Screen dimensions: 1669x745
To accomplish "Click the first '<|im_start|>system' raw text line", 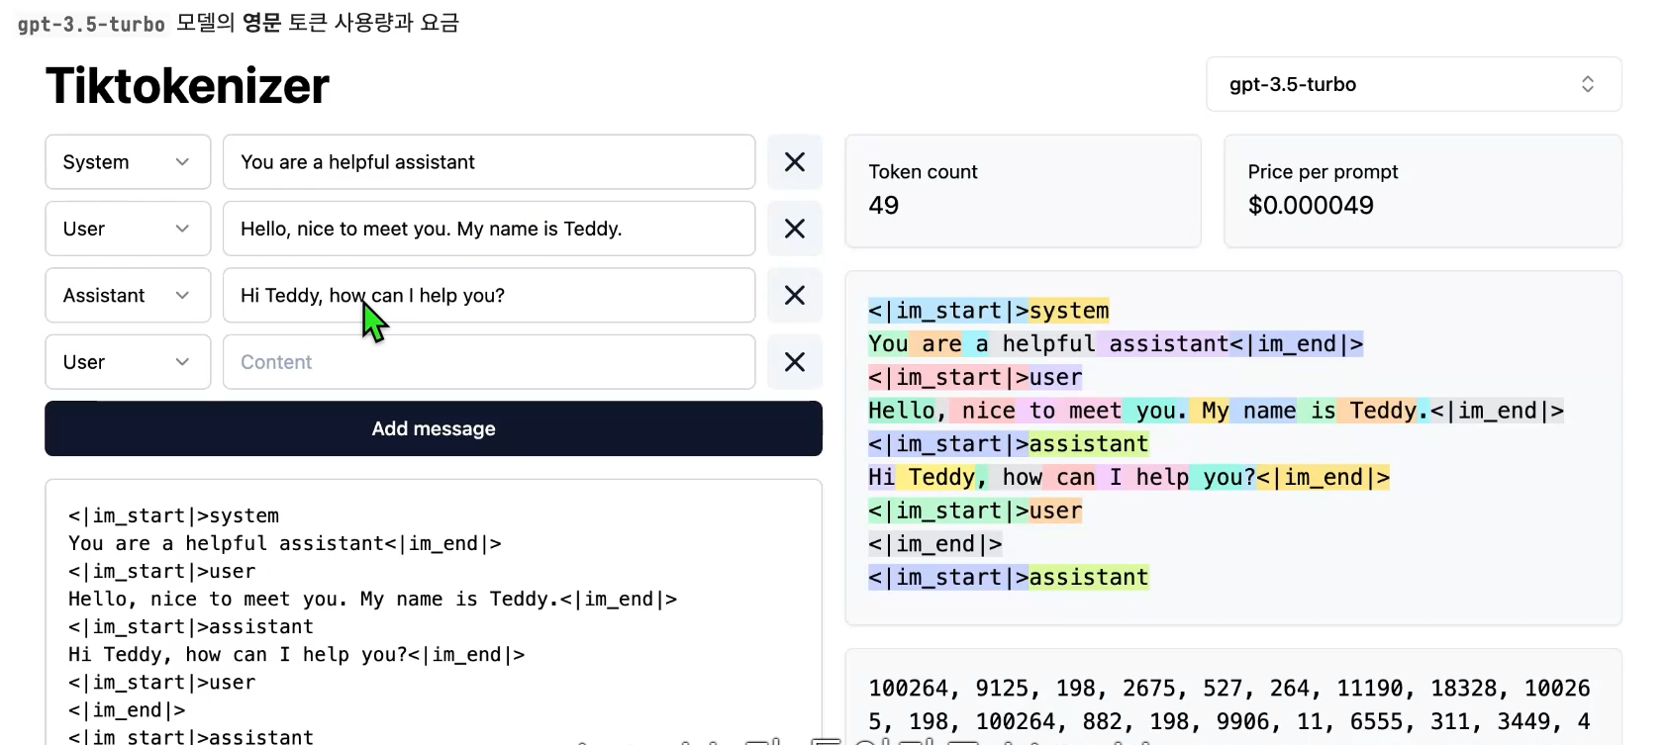I will coord(173,516).
